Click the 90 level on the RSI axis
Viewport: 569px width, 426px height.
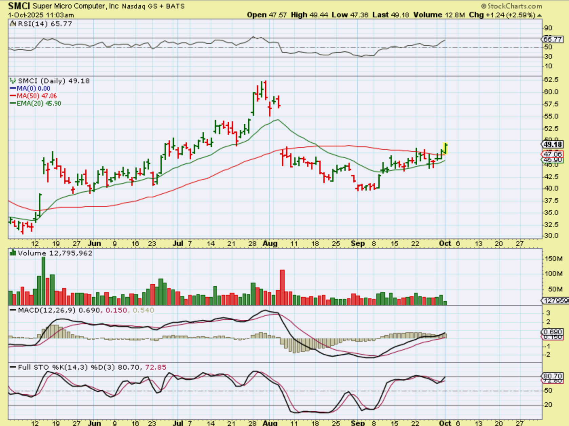pos(548,28)
